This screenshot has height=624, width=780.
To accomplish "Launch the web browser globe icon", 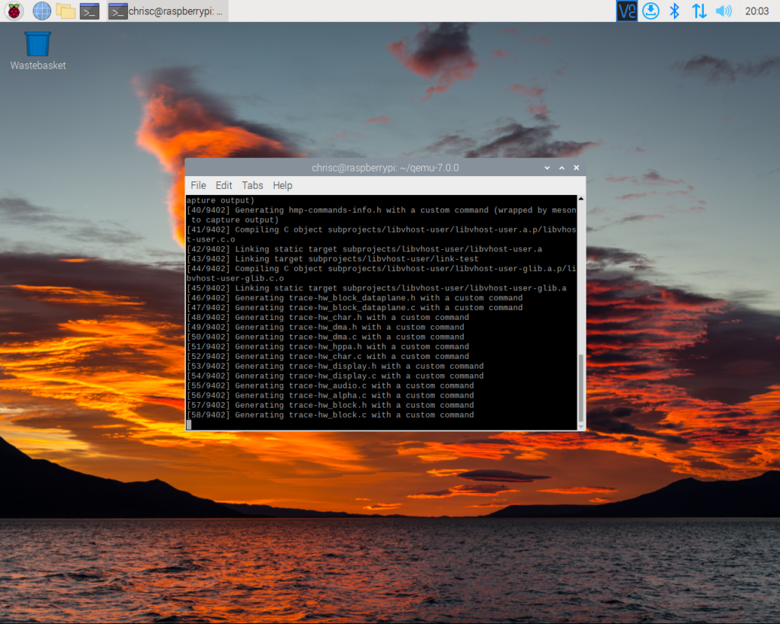I will [41, 11].
